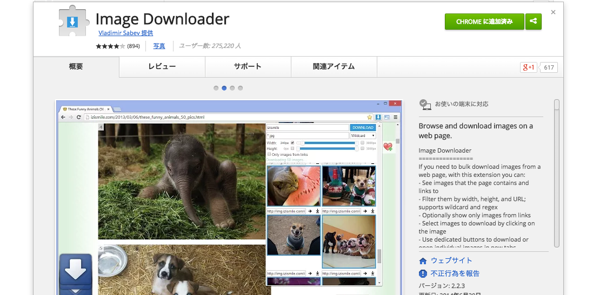Click the ユーザー数: 275,220 人 text
The height and width of the screenshot is (295, 593).
[210, 46]
